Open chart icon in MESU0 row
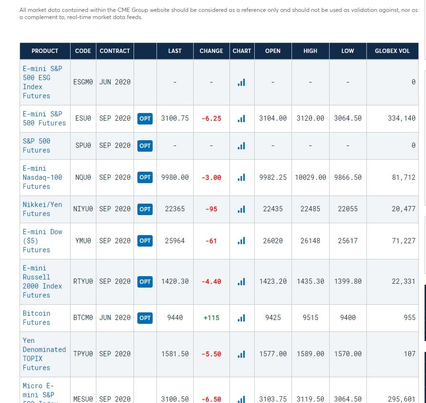The height and width of the screenshot is (403, 426). [x=241, y=399]
